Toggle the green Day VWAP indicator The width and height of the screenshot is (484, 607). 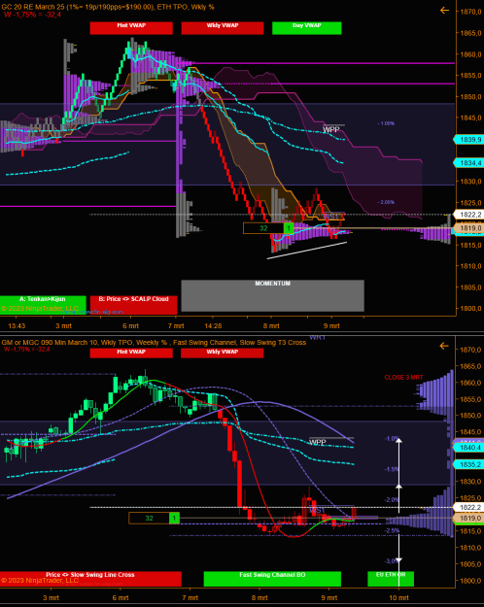(306, 28)
